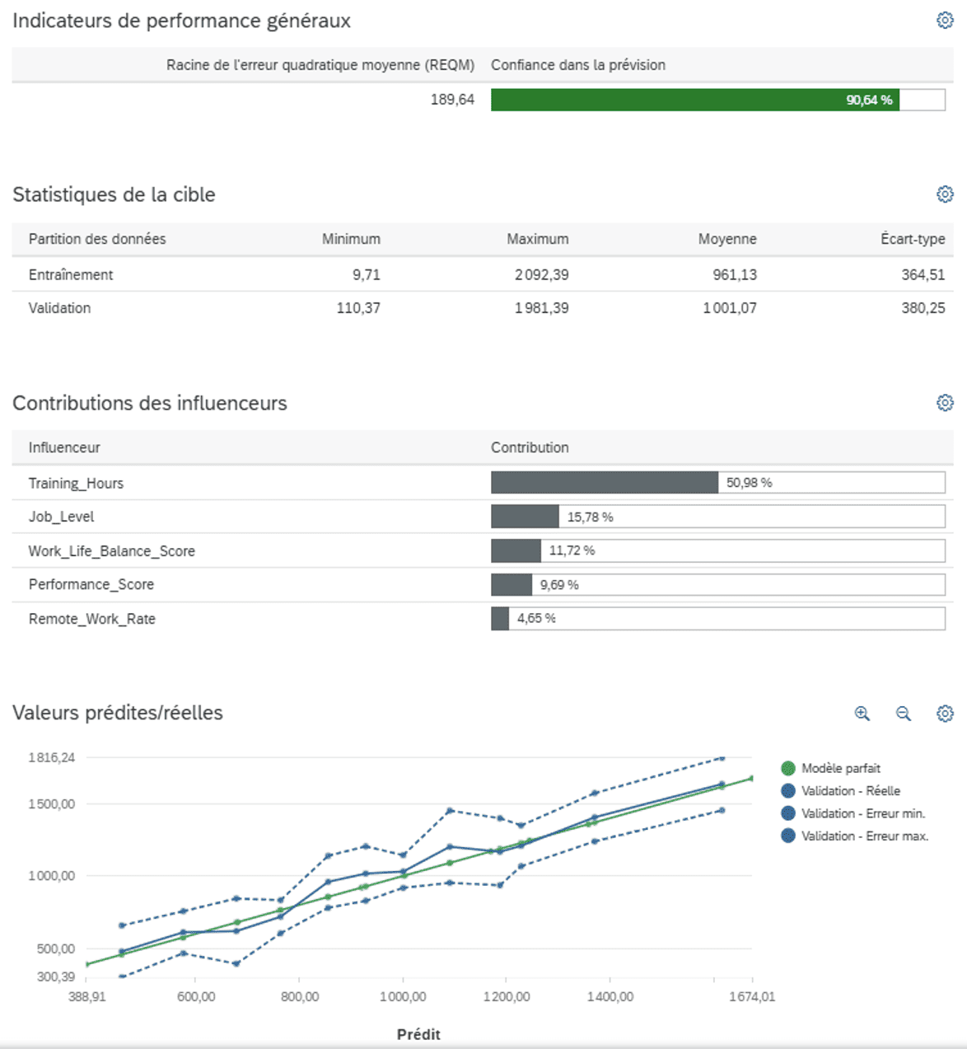This screenshot has height=1049, width=967.
Task: Open settings for Contributions des influenceurs panel
Action: (x=946, y=403)
